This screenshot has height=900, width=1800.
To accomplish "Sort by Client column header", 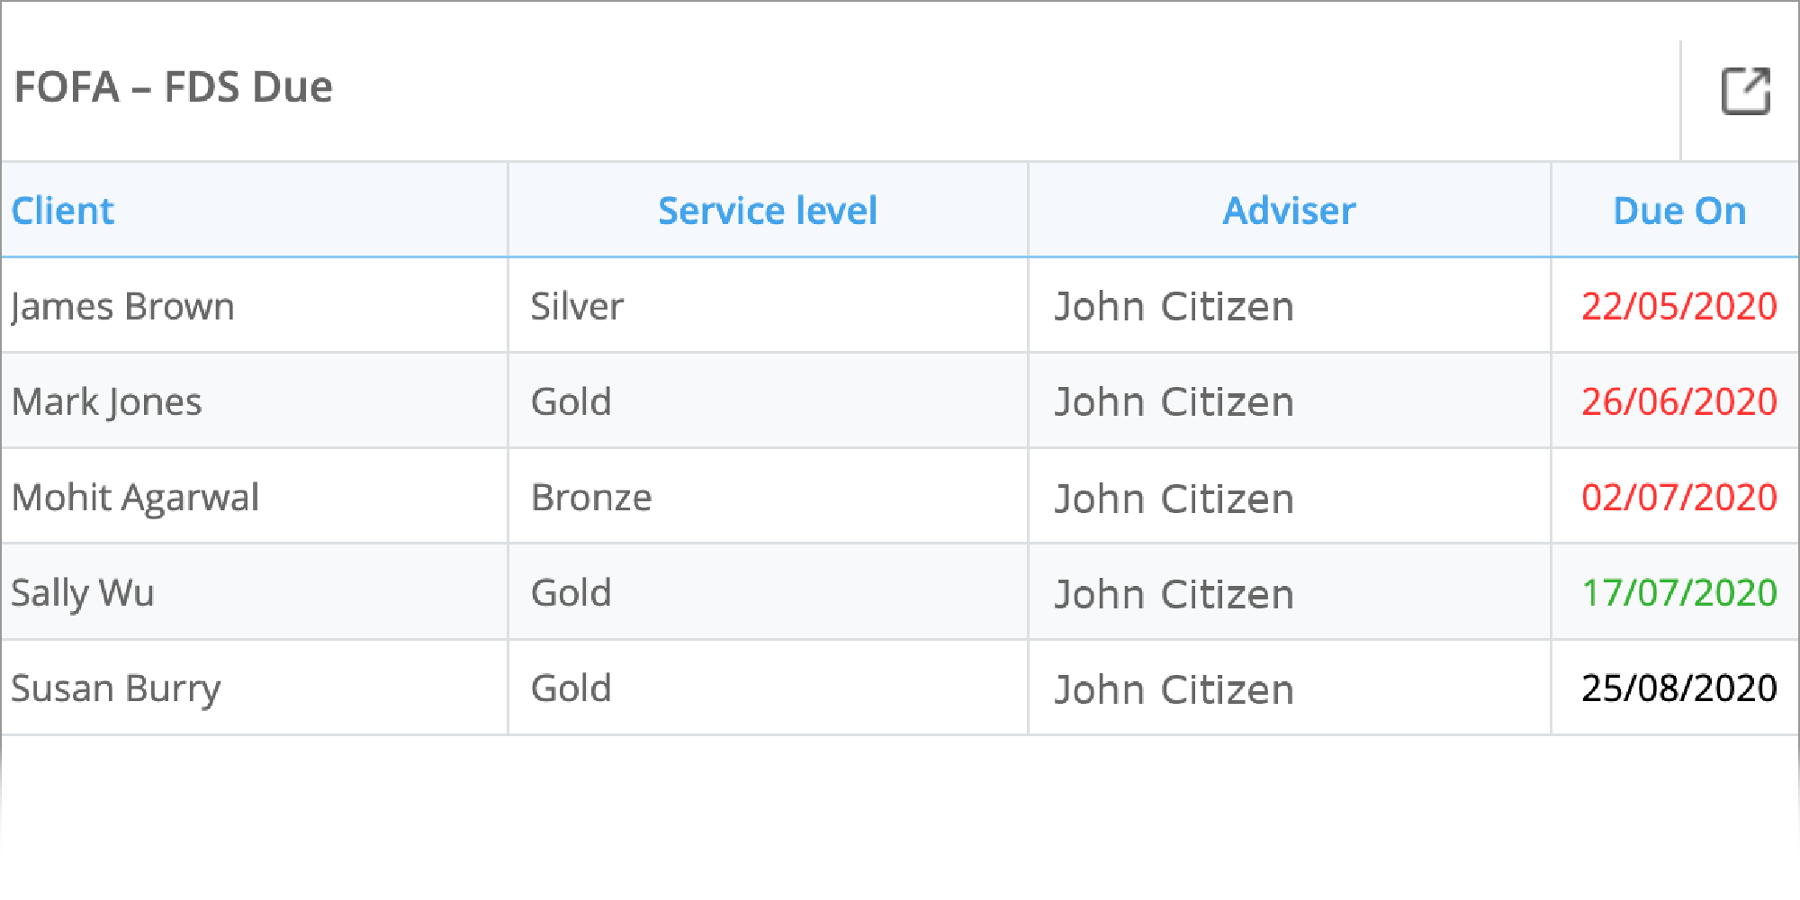I will [x=62, y=211].
